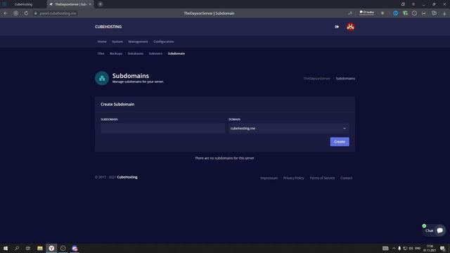The height and width of the screenshot is (253, 450).
Task: Expand the Domain dropdown cubehosting.me
Action: 289,128
